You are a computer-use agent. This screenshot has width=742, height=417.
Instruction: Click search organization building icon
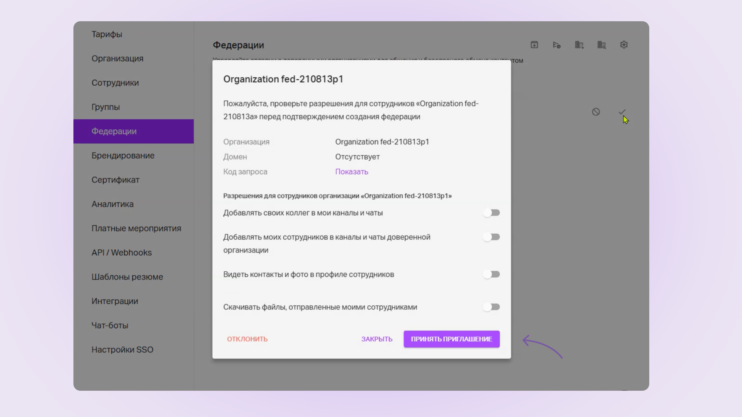tap(601, 45)
